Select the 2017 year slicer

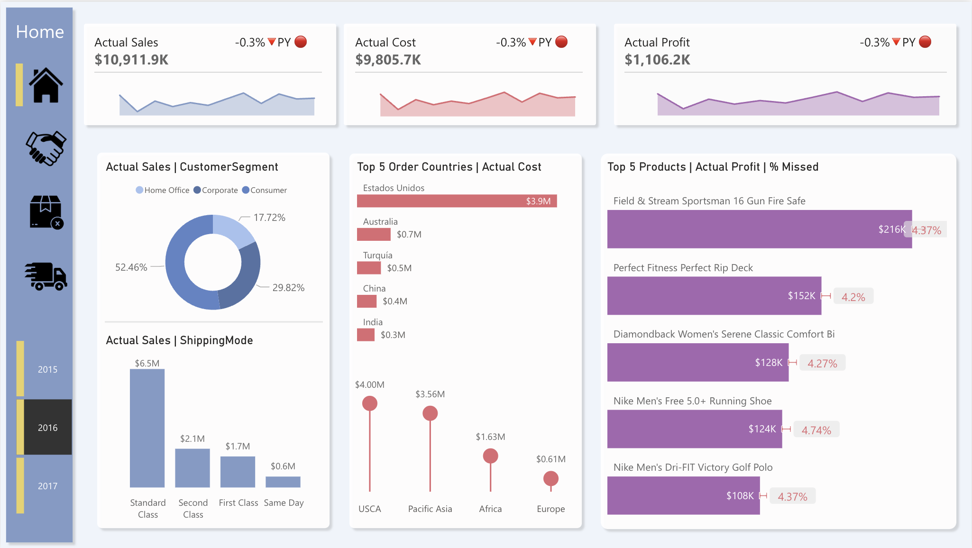[47, 486]
